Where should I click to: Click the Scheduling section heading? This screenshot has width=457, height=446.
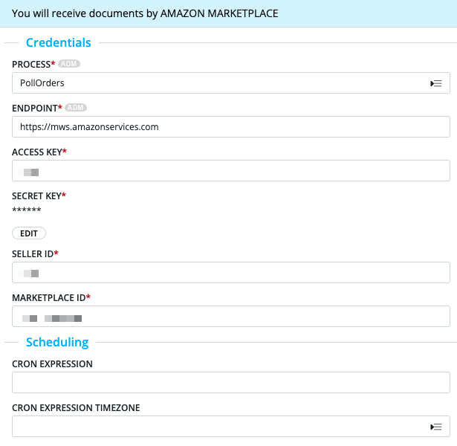click(57, 342)
